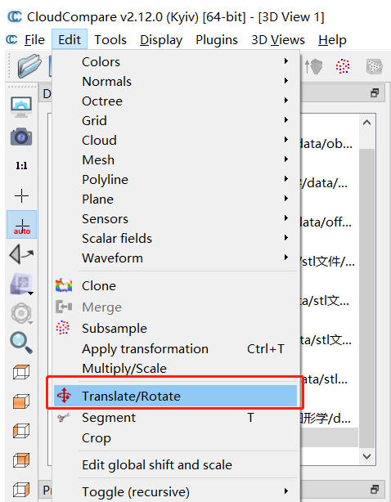Viewport: 391px width, 502px height.
Task: Click the CloudCompare logo beside File
Action: point(11,40)
